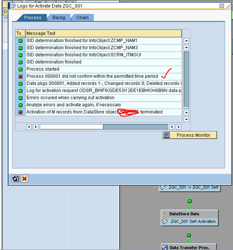Image resolution: width=233 pixels, height=250 pixels.
Task: Click the left-side scroll-right arrow of horizontal scrollbar
Action: pos(36,127)
